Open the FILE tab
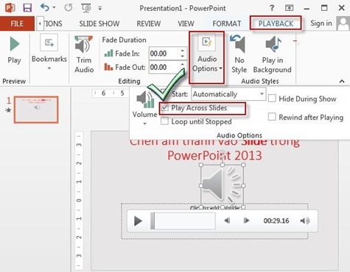The width and height of the screenshot is (350, 272). click(17, 24)
